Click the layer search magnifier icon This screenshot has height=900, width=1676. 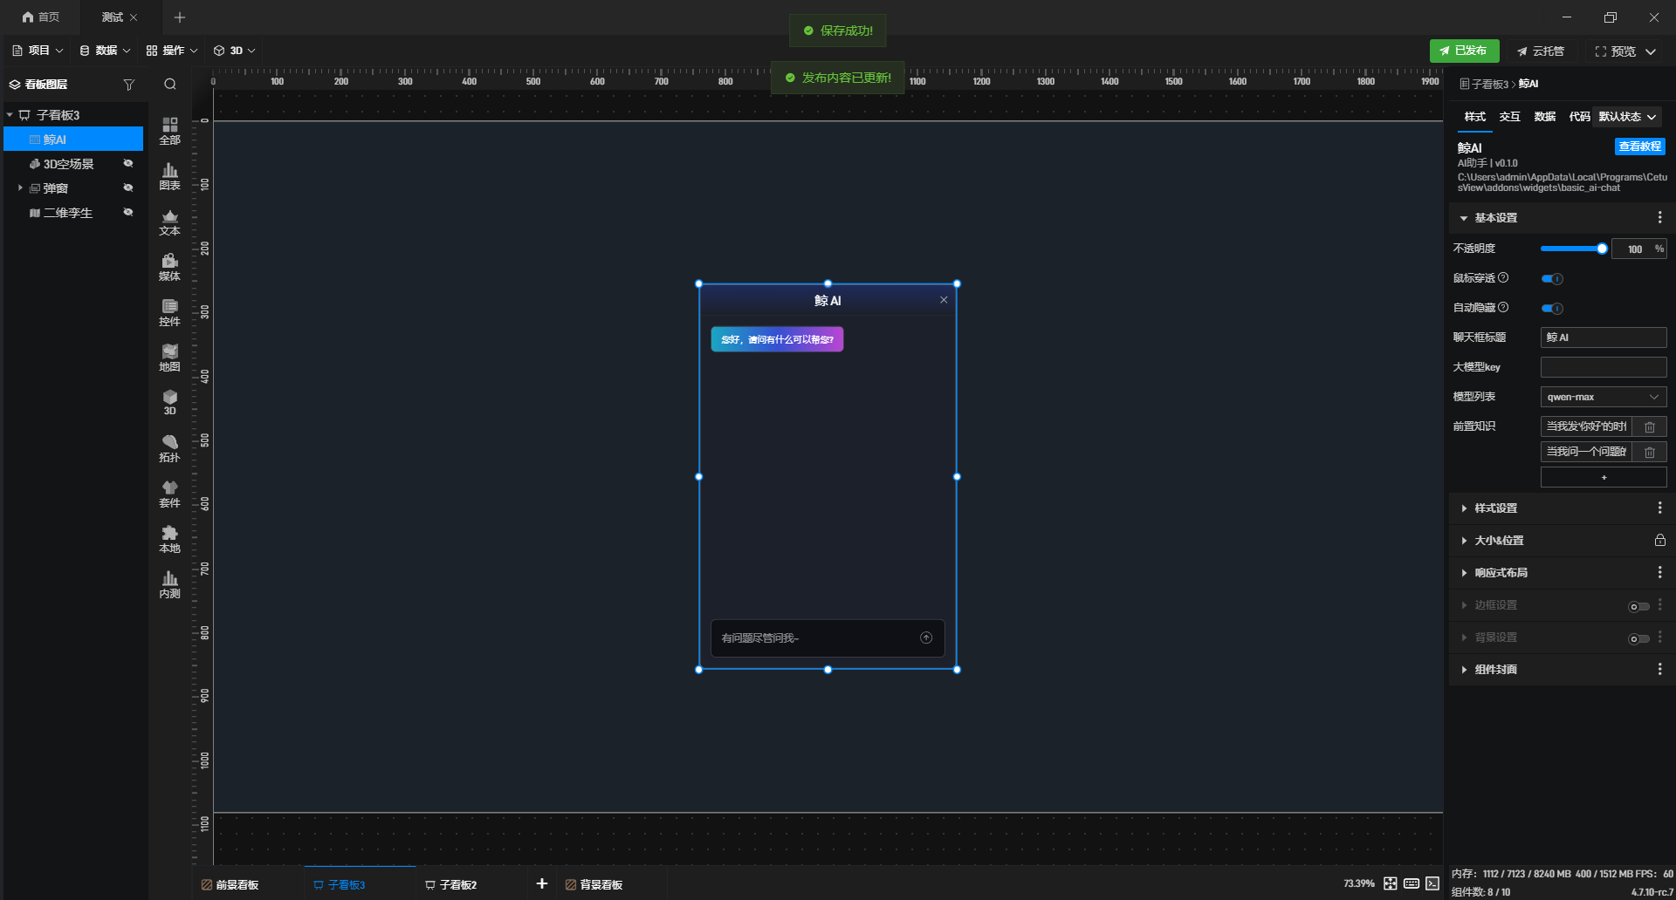170,85
